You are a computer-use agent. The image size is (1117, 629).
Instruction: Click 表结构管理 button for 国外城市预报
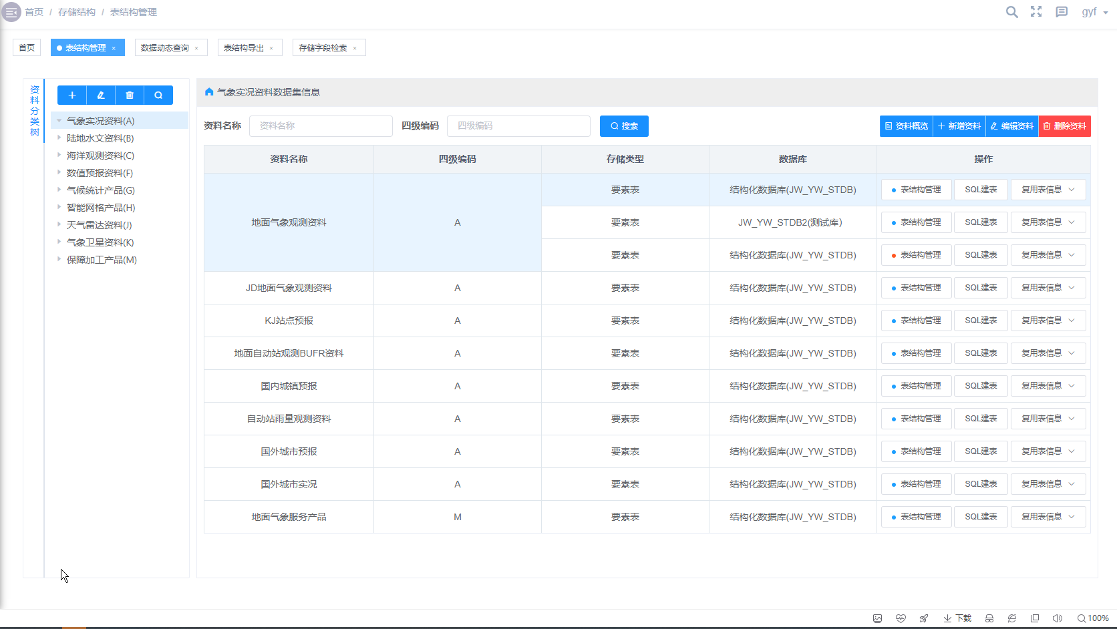tap(916, 451)
